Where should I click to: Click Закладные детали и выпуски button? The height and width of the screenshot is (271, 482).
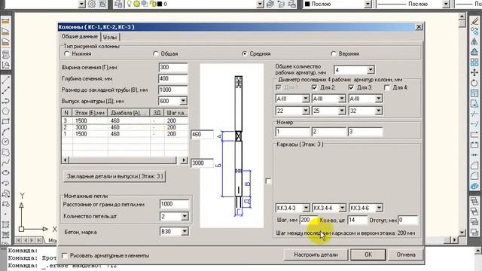pyautogui.click(x=114, y=176)
